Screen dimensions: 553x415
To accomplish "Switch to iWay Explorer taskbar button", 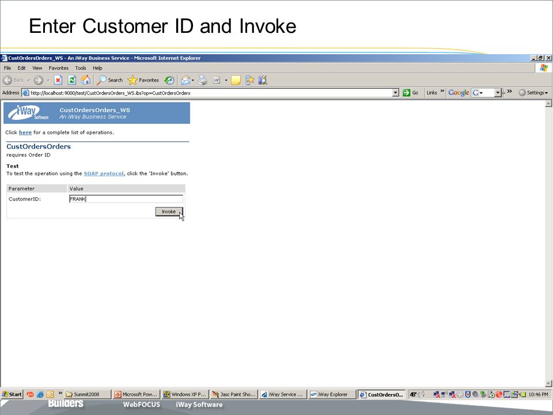I will pos(332,394).
